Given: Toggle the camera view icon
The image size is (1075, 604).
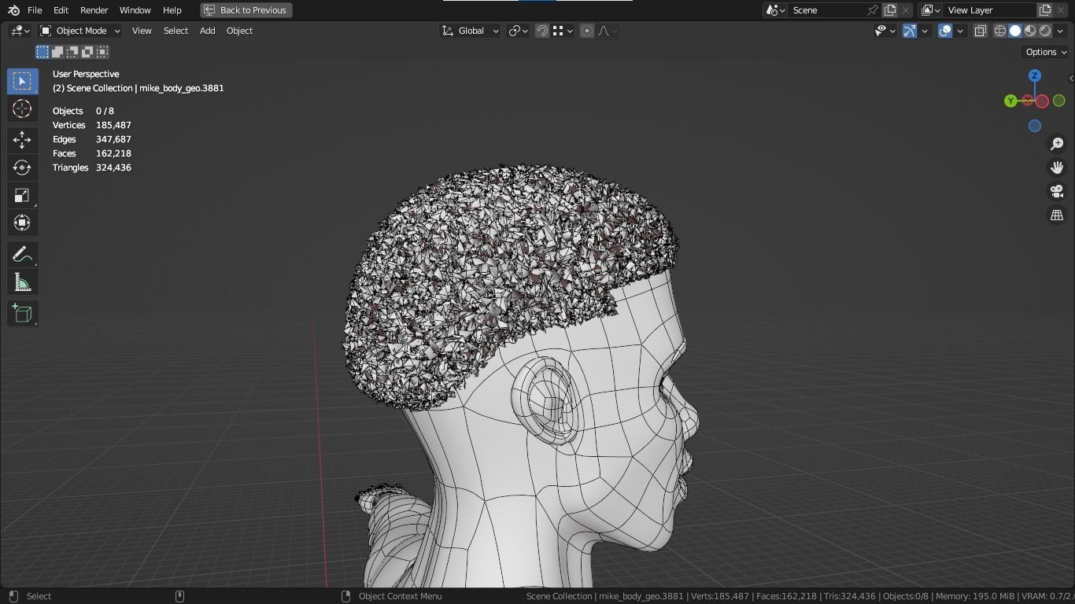Looking at the screenshot, I should tap(1057, 191).
